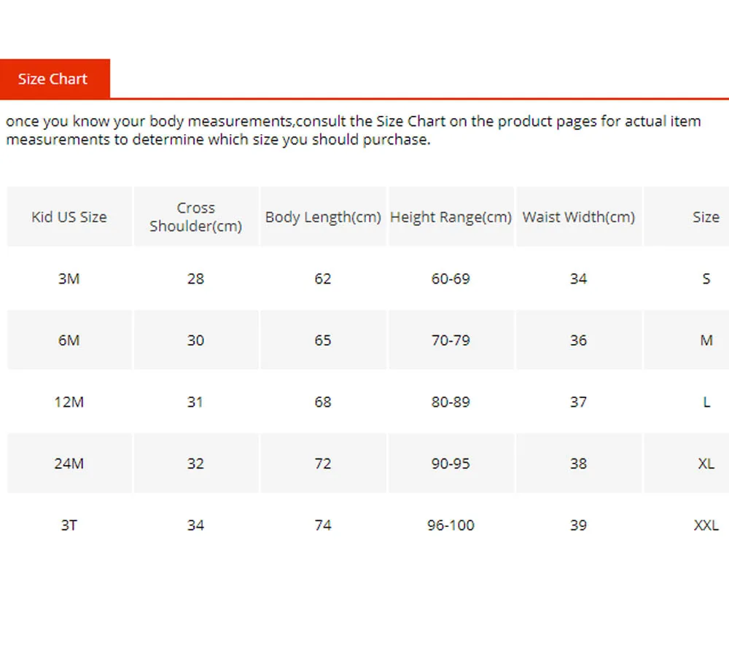Select the 70-79 height range cell
The image size is (729, 656).
(x=451, y=340)
